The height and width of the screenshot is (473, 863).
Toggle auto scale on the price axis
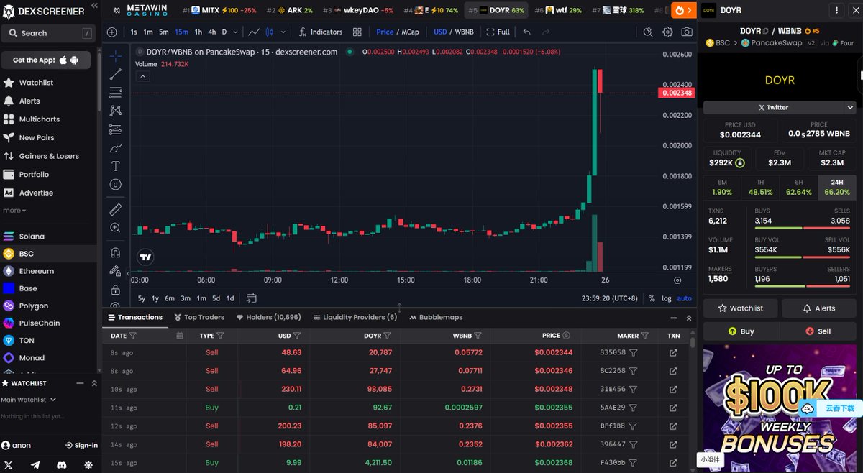point(684,298)
